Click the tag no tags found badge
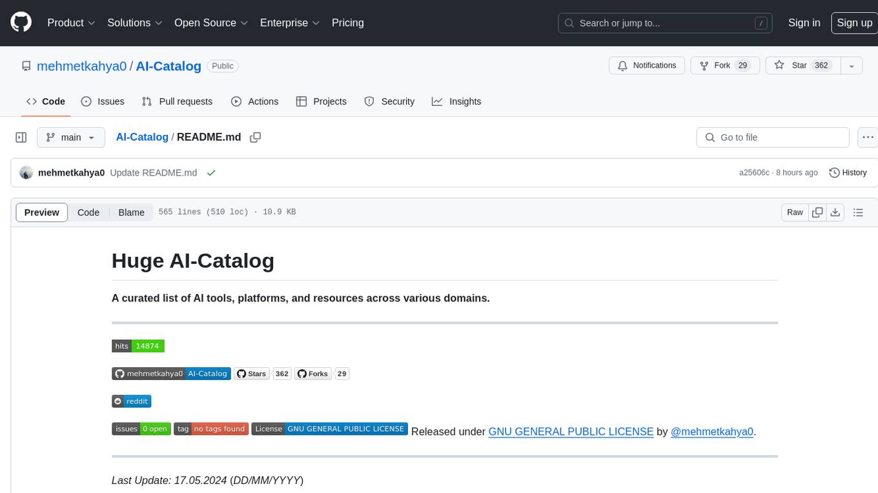Viewport: 878px width, 493px height. click(x=211, y=428)
